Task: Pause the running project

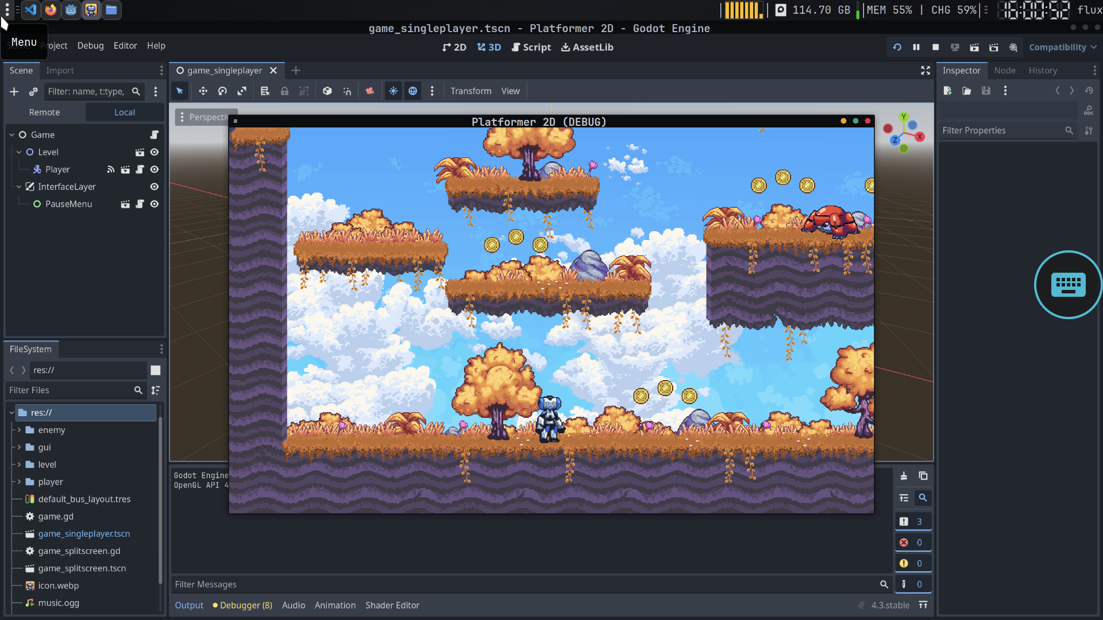Action: tap(916, 47)
